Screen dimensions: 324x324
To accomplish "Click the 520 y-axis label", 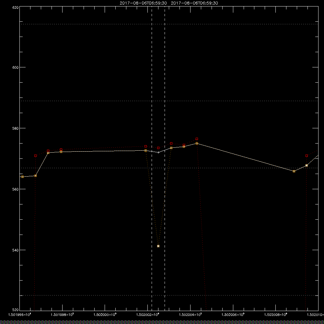I will (x=16, y=310).
